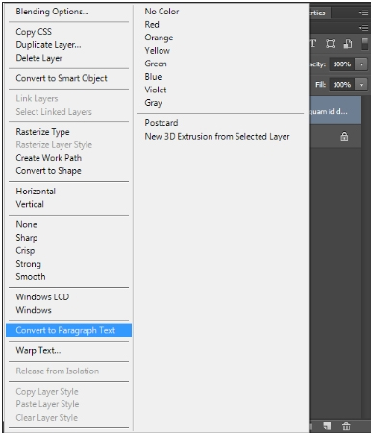Set text orientation to Vertical
The width and height of the screenshot is (373, 435).
pyautogui.click(x=30, y=204)
